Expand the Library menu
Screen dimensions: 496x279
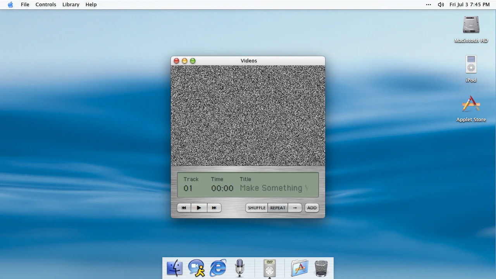pos(71,5)
